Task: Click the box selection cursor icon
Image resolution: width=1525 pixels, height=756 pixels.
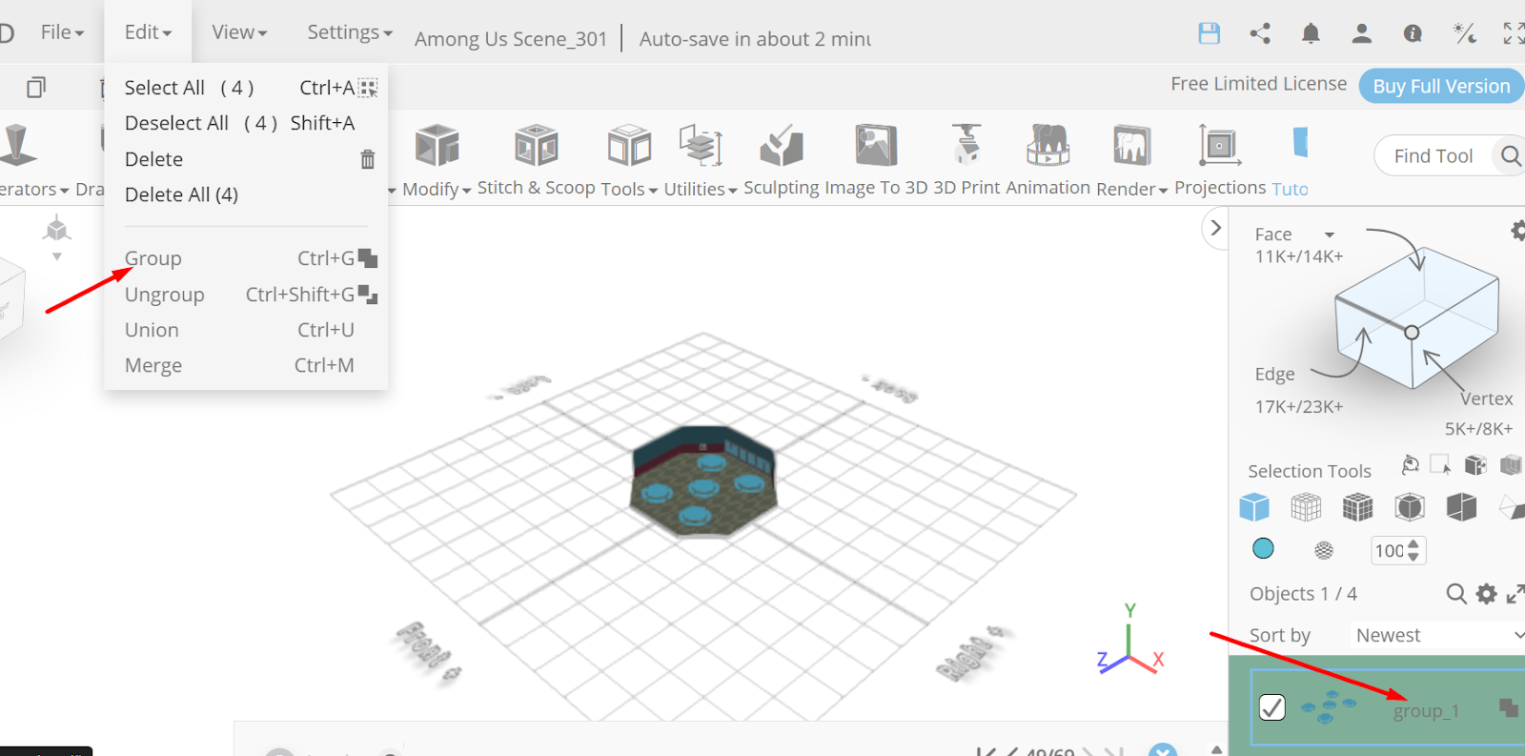Action: 1441,464
